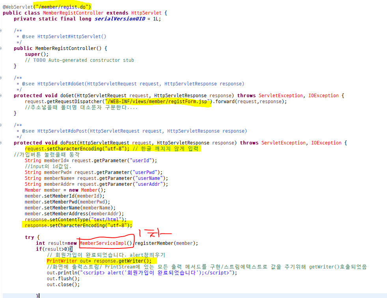The height and width of the screenshot is (298, 387).
Task: Click the response.setCharacterEncoding("utf-8") line
Action: pos(78,226)
